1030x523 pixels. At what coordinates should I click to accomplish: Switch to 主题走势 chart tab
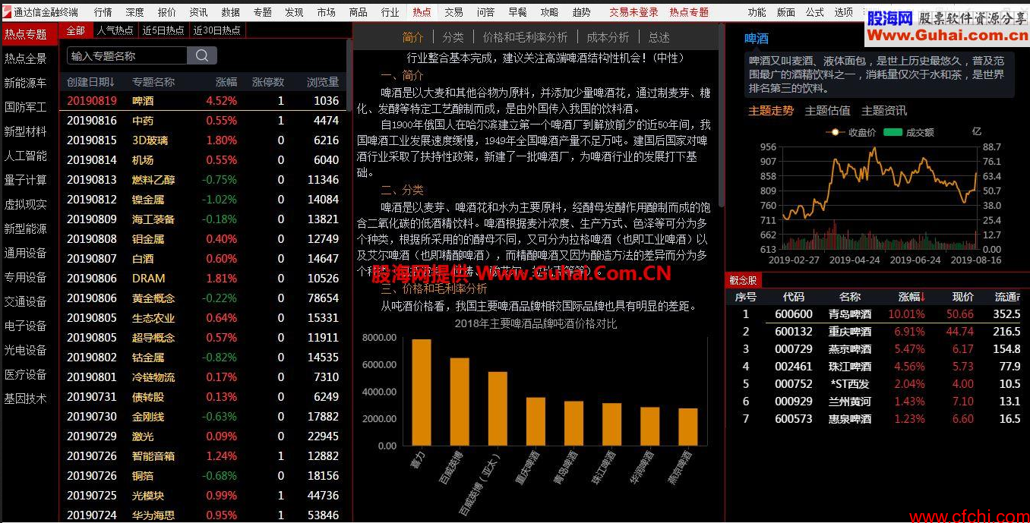pos(771,111)
